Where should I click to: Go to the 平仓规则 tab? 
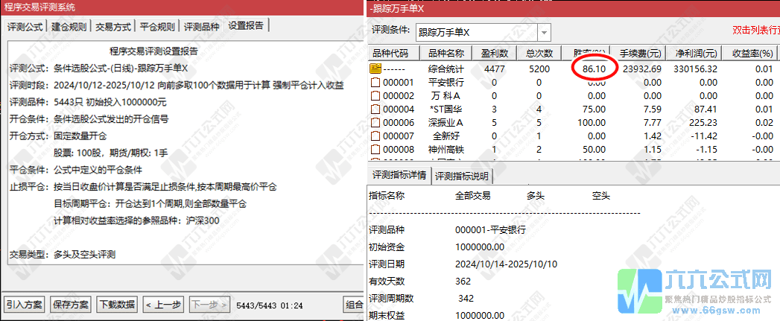coord(157,26)
